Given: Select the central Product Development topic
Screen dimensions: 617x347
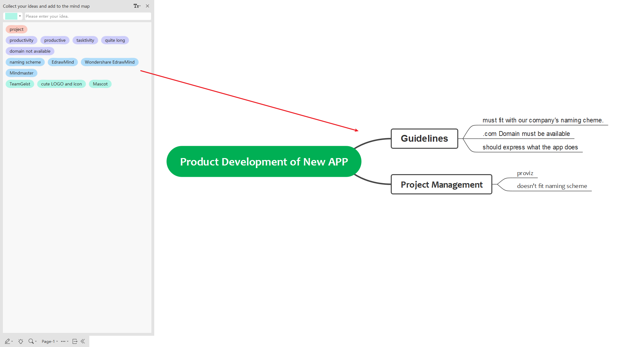Looking at the screenshot, I should (x=264, y=162).
